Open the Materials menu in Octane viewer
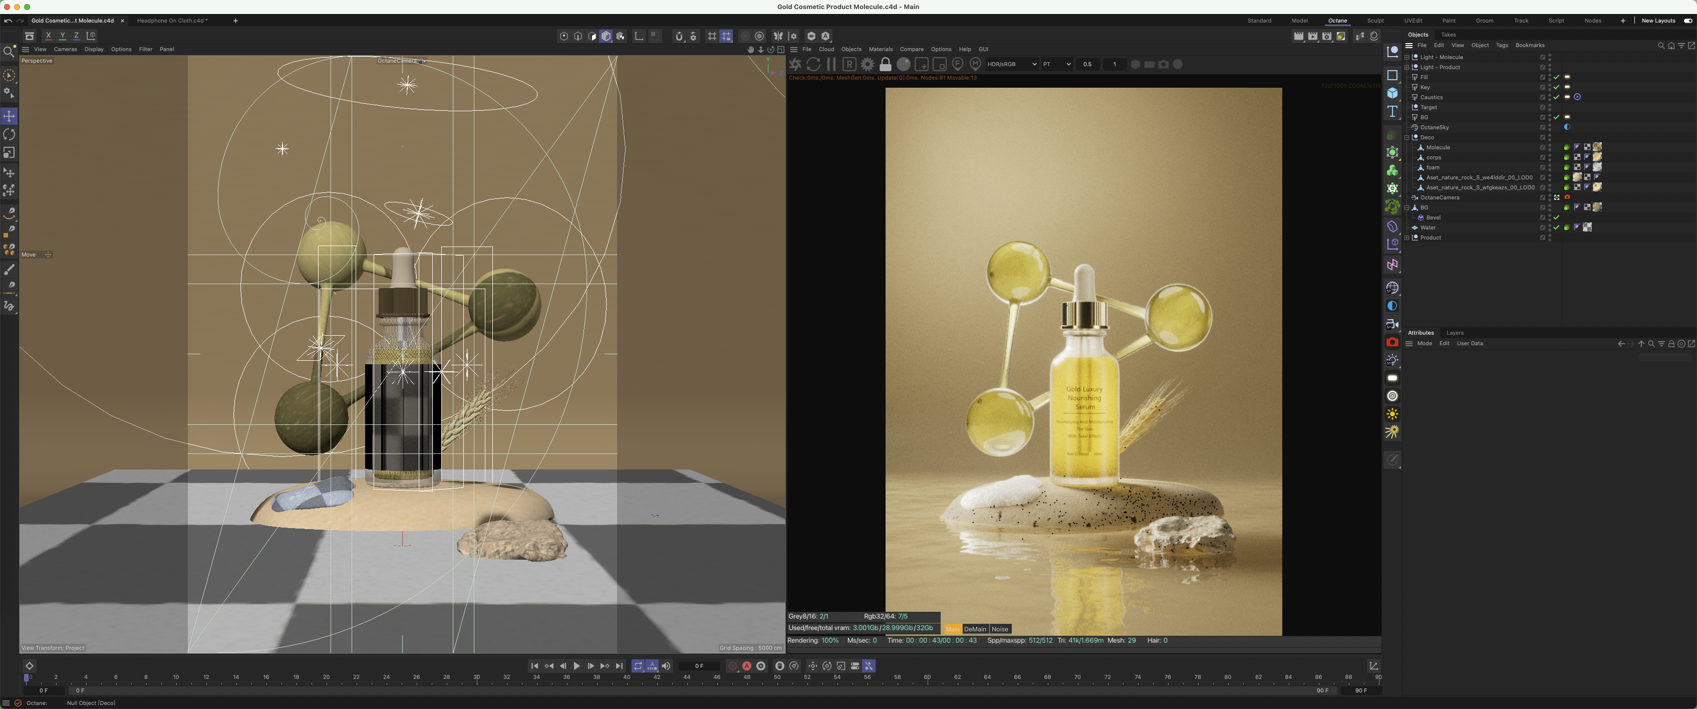Viewport: 1697px width, 709px height. (x=880, y=50)
